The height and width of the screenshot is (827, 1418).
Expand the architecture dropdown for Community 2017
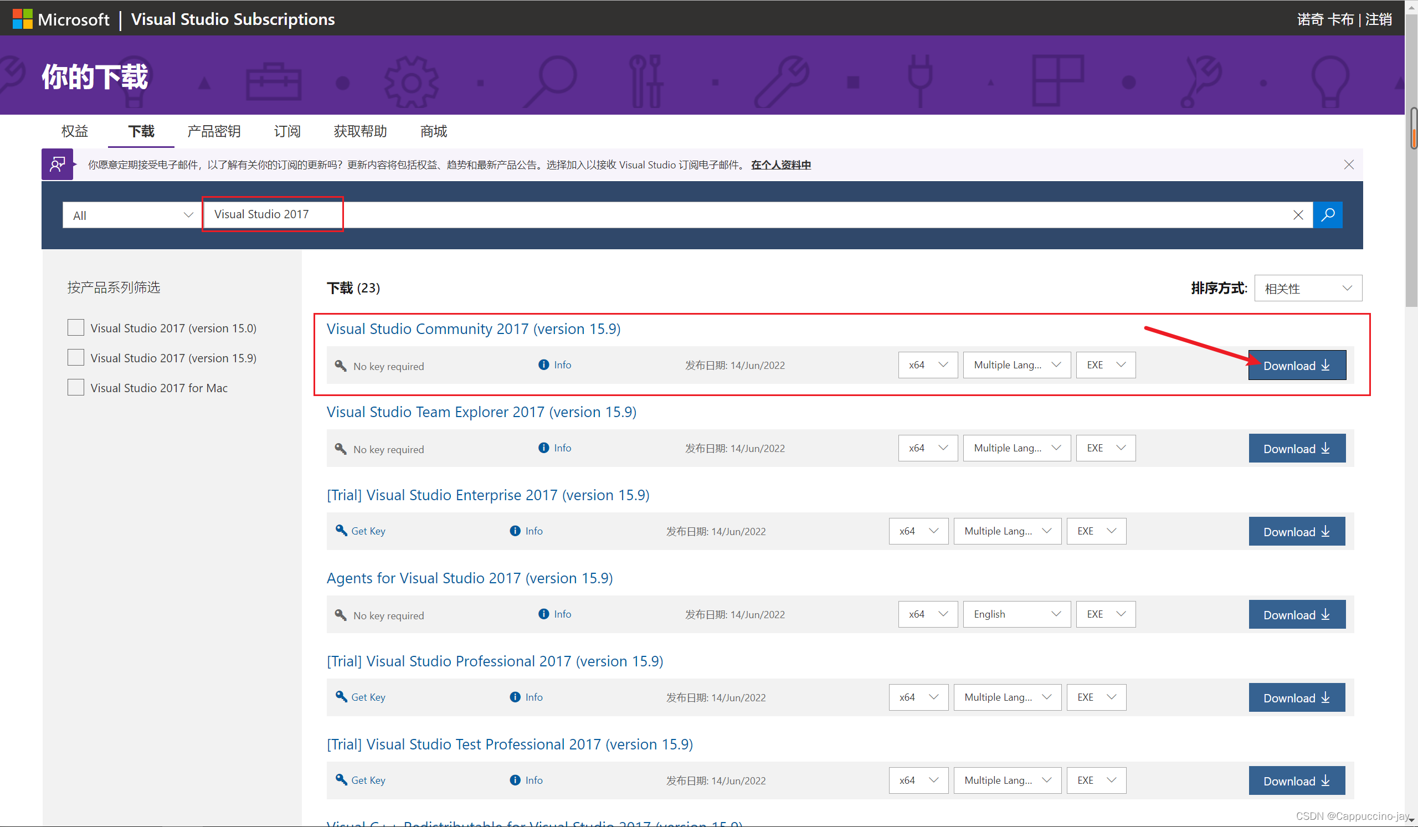(924, 365)
